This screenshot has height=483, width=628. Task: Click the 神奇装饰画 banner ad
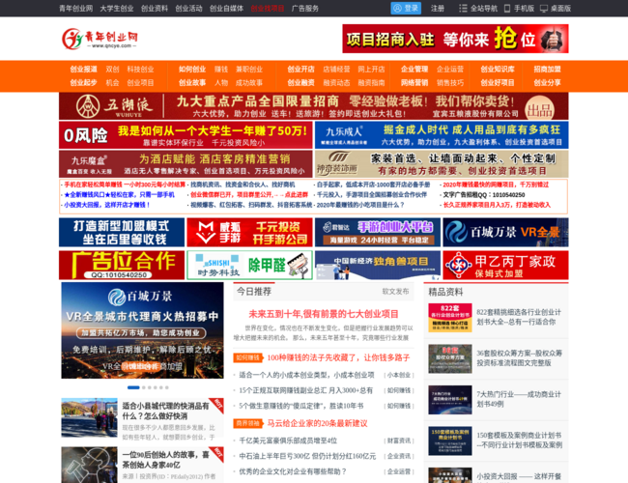pos(442,164)
